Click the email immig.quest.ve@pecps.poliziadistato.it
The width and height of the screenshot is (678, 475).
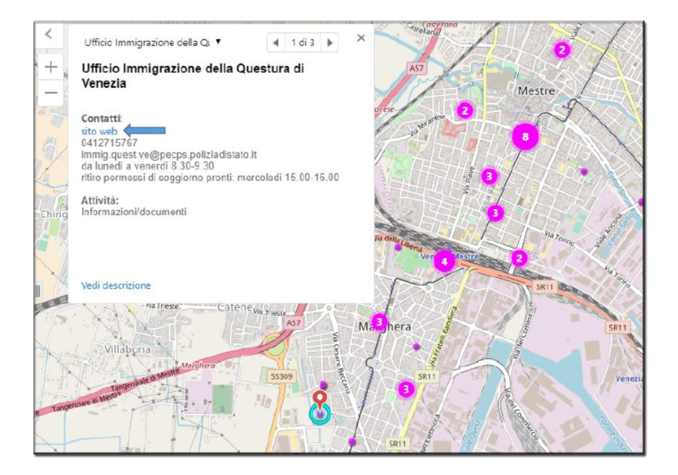click(x=169, y=154)
